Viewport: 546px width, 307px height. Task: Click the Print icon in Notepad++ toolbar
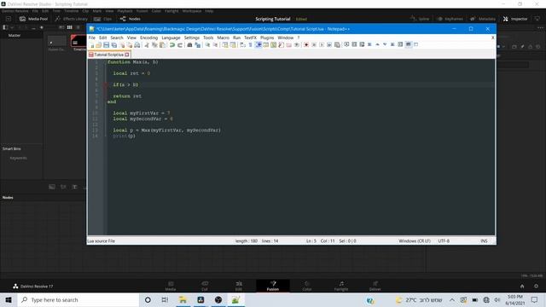point(136,45)
